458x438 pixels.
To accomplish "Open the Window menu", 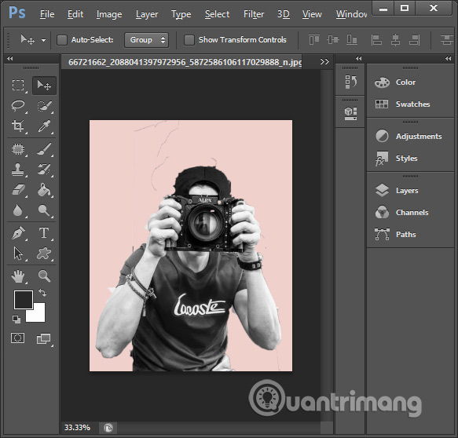I will [x=351, y=14].
